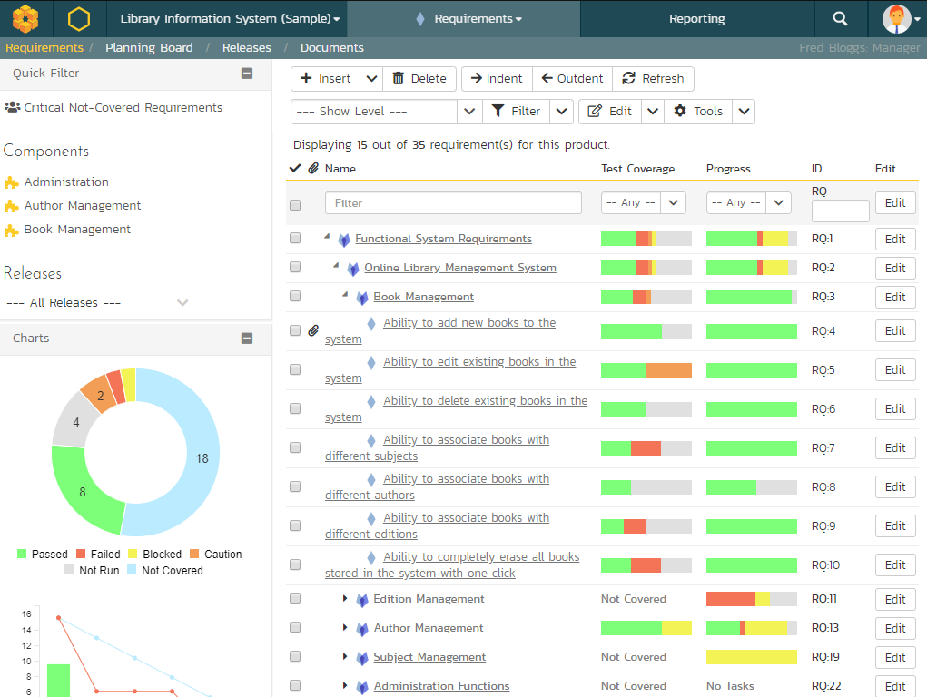Click the Online Library Management System icon
The height and width of the screenshot is (697, 927).
353,269
